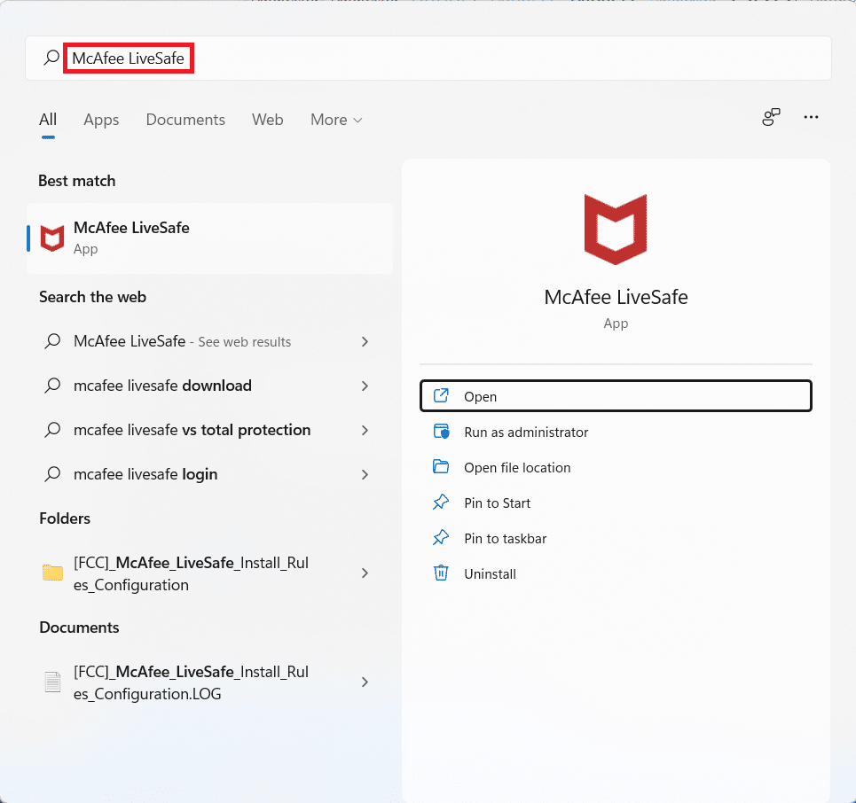Viewport: 856px width, 803px height.
Task: Switch to the Apps tab
Action: pos(100,120)
